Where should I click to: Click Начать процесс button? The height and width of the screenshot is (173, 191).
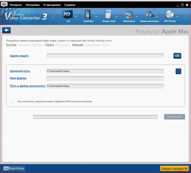pos(174,169)
